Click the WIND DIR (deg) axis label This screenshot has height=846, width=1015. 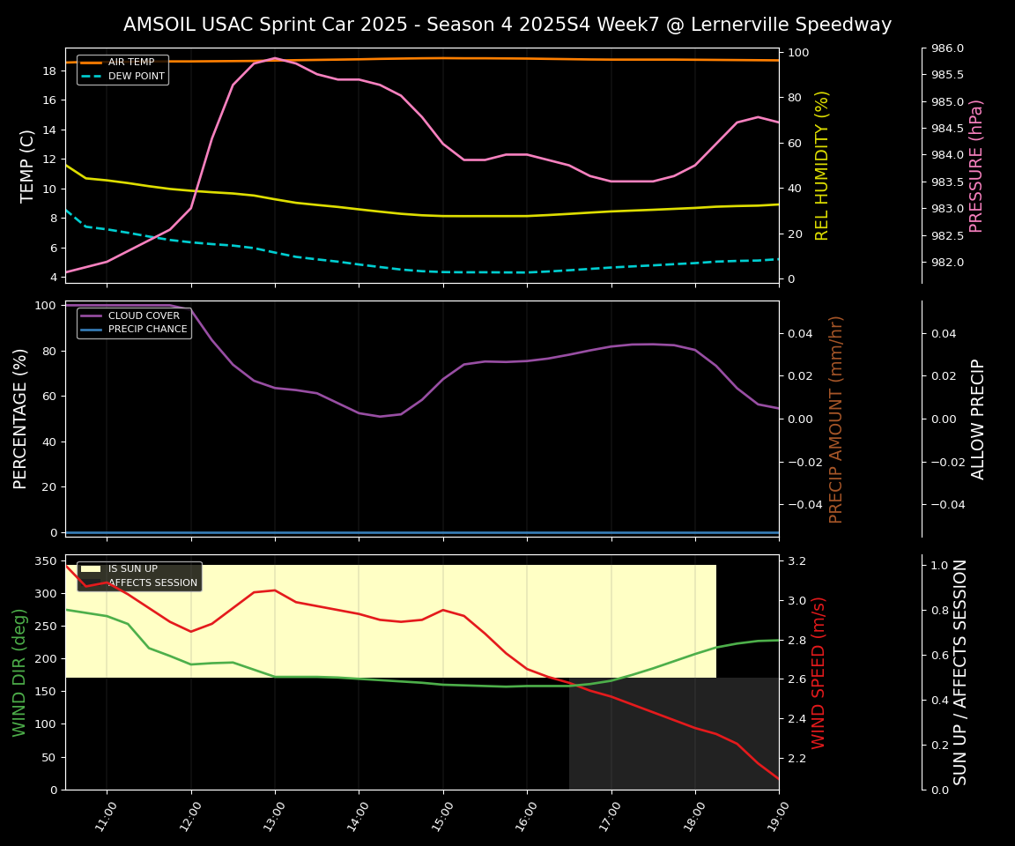pyautogui.click(x=19, y=672)
